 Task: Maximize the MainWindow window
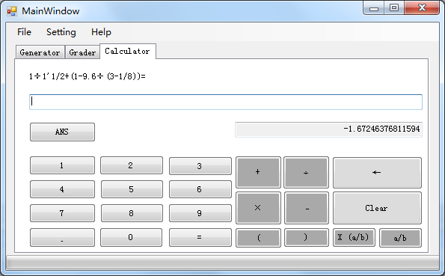[x=394, y=7]
